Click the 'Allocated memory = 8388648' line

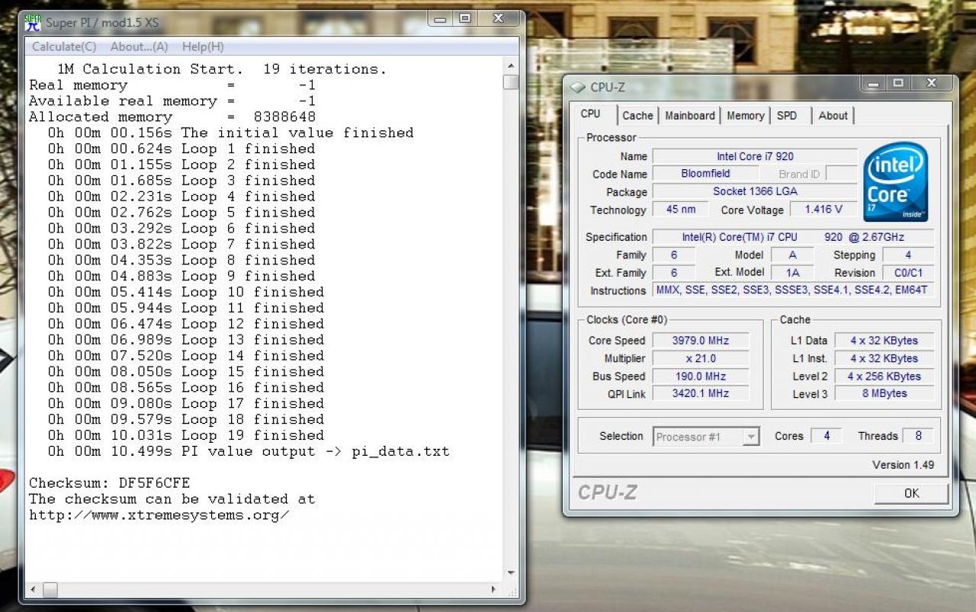(x=172, y=117)
